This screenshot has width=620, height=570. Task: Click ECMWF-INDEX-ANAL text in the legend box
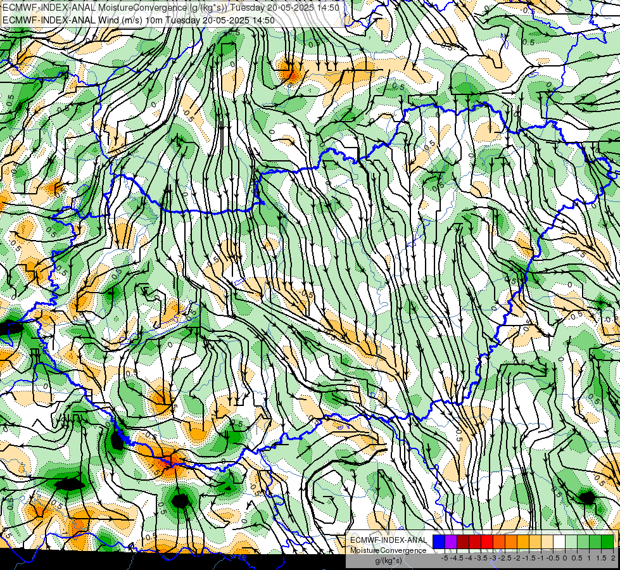388,540
